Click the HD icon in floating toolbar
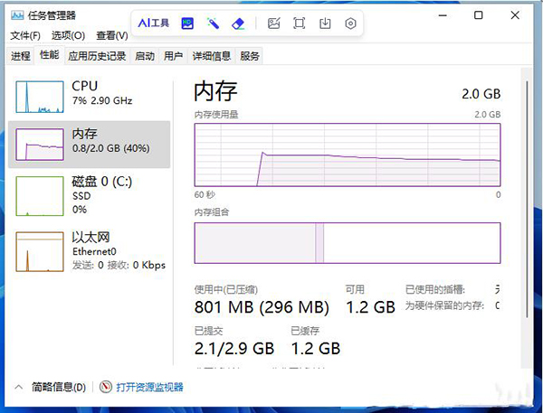 [188, 23]
